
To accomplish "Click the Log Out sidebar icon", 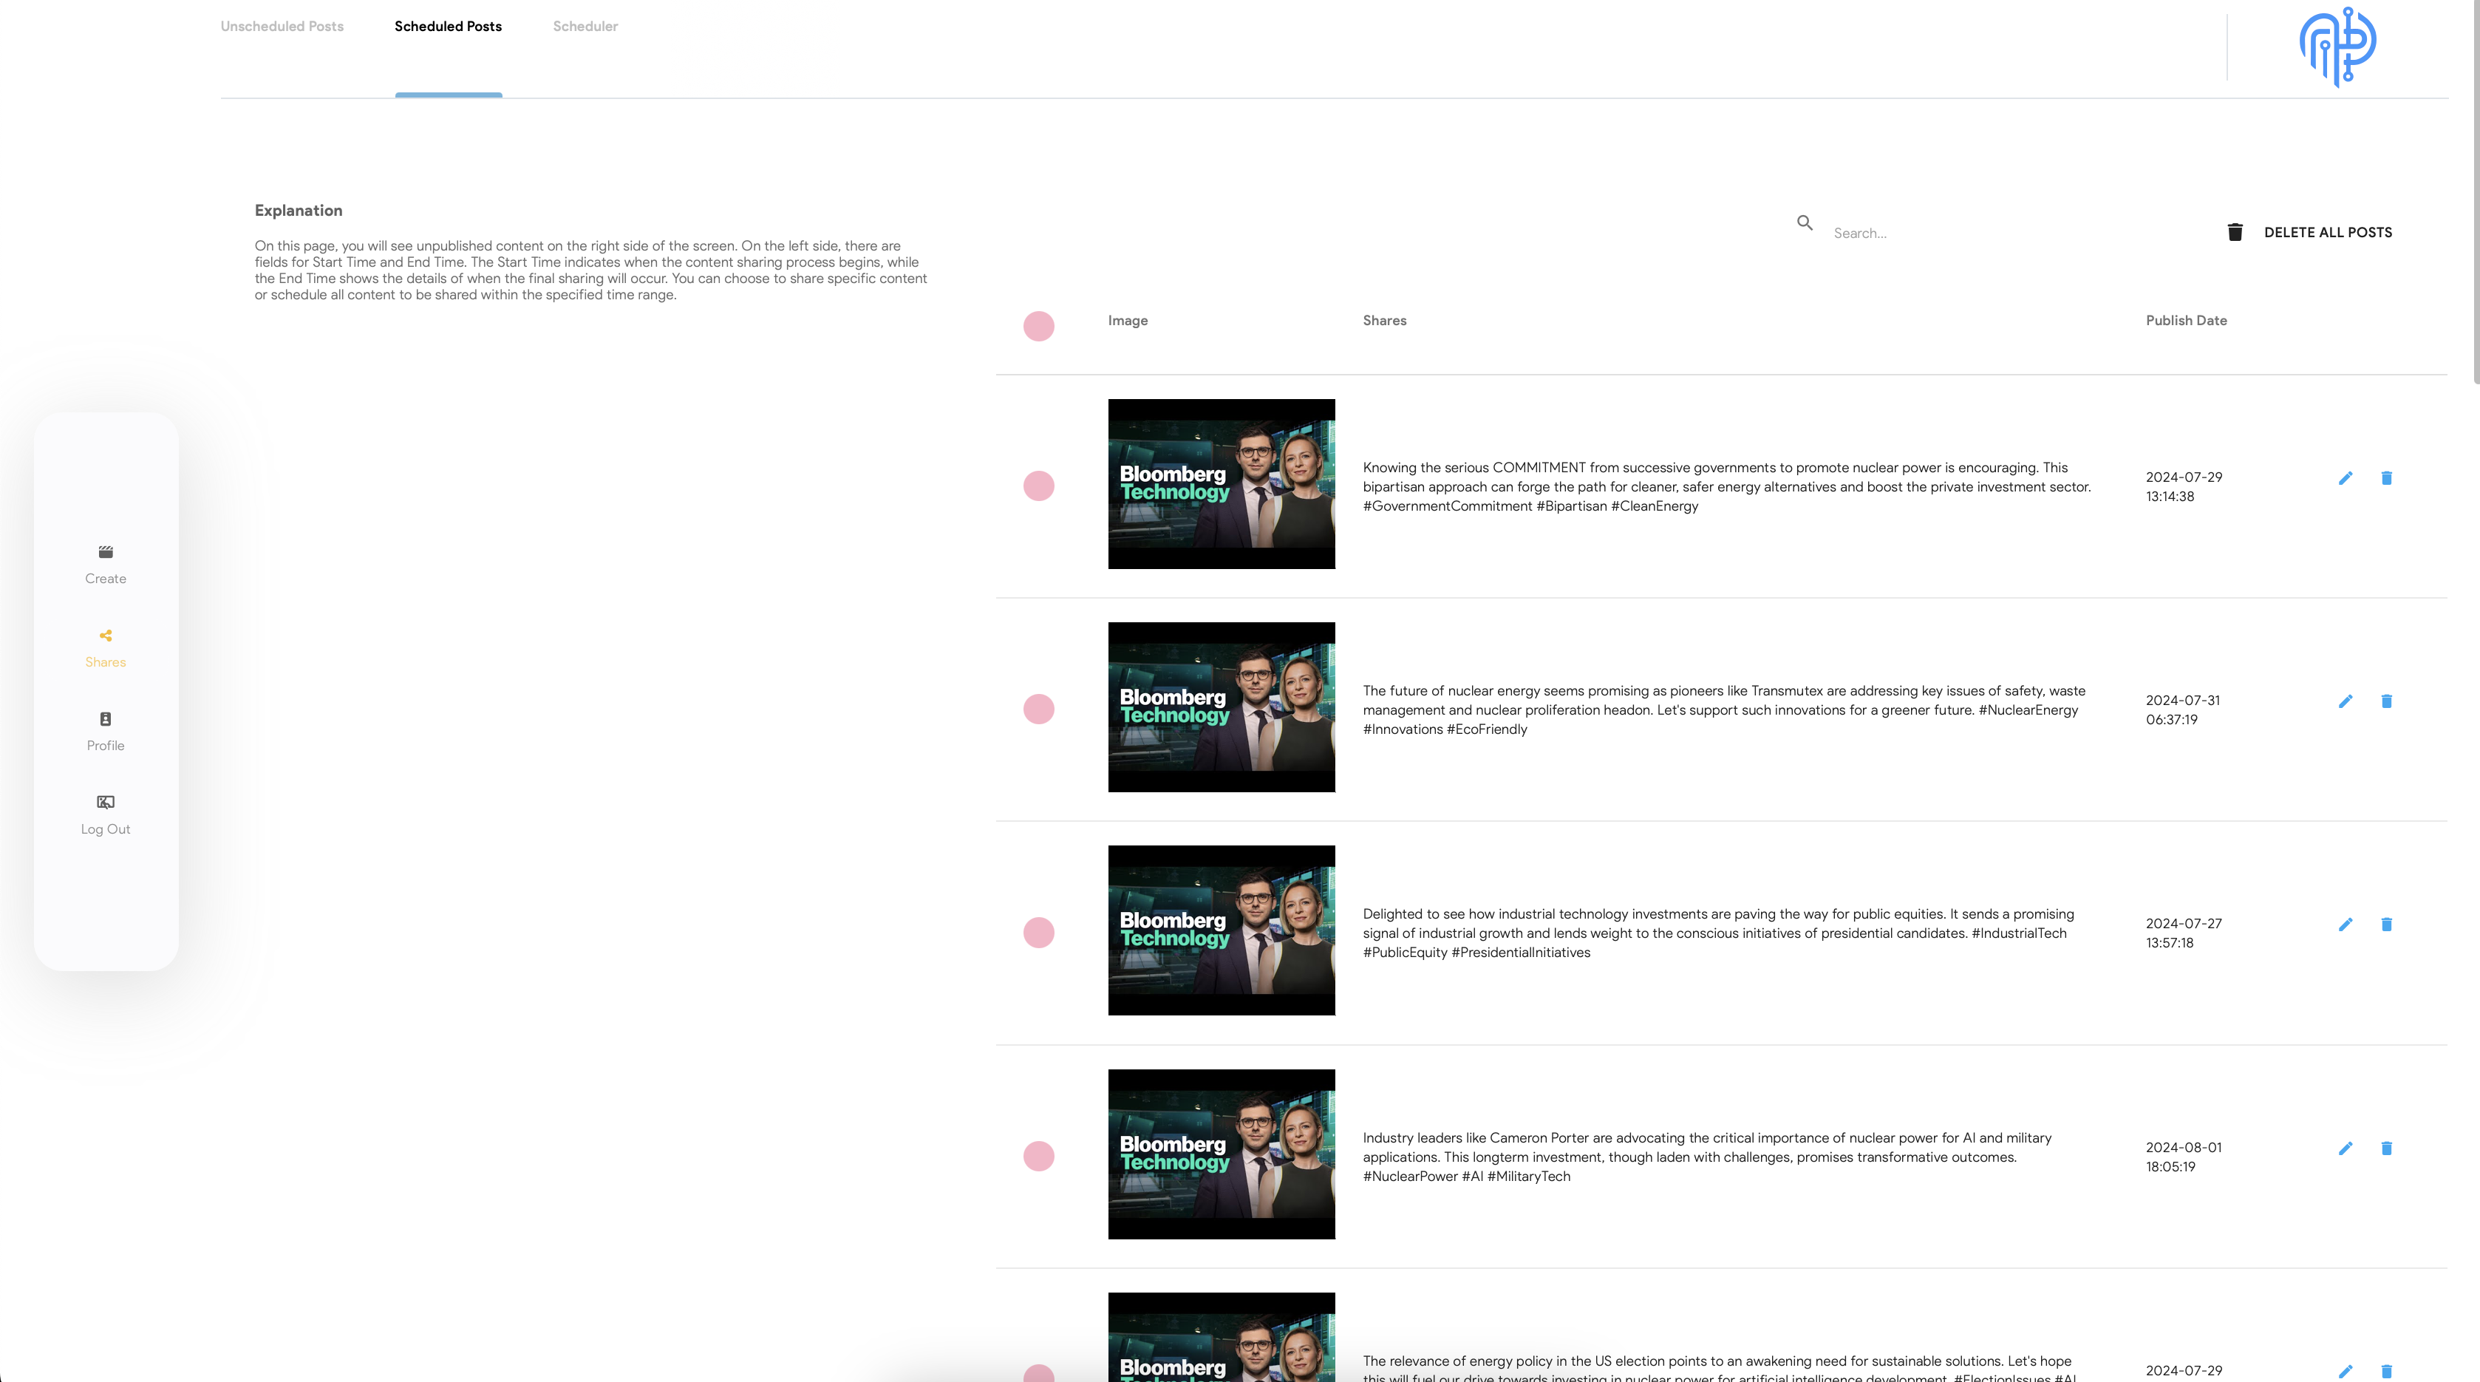I will [106, 803].
